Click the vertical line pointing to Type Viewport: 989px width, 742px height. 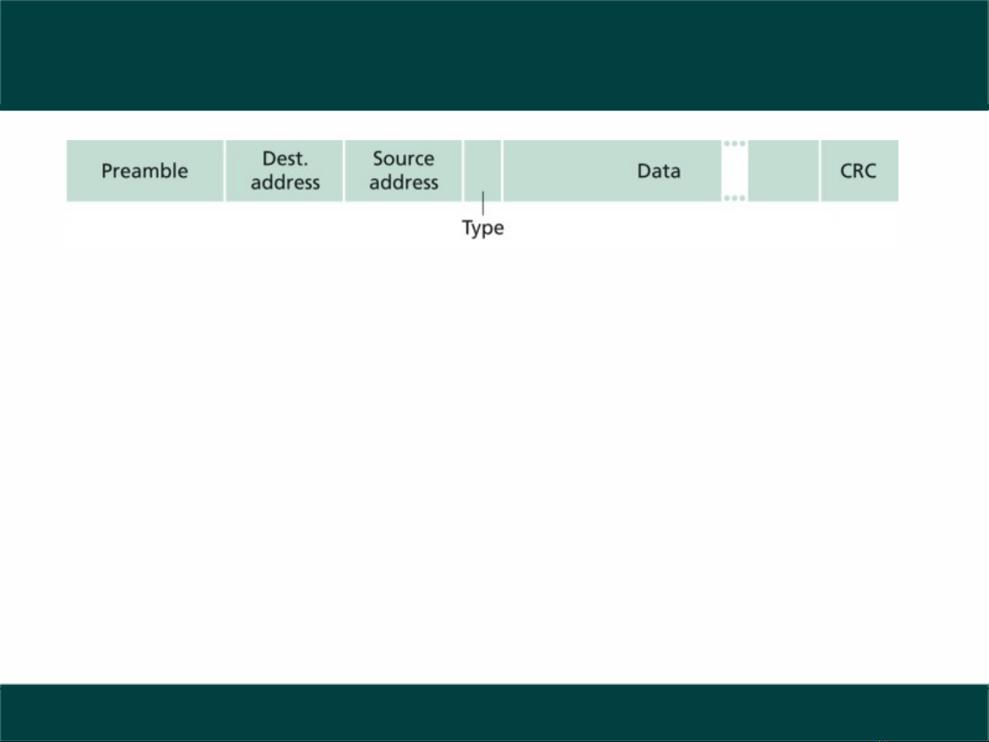coord(483,204)
